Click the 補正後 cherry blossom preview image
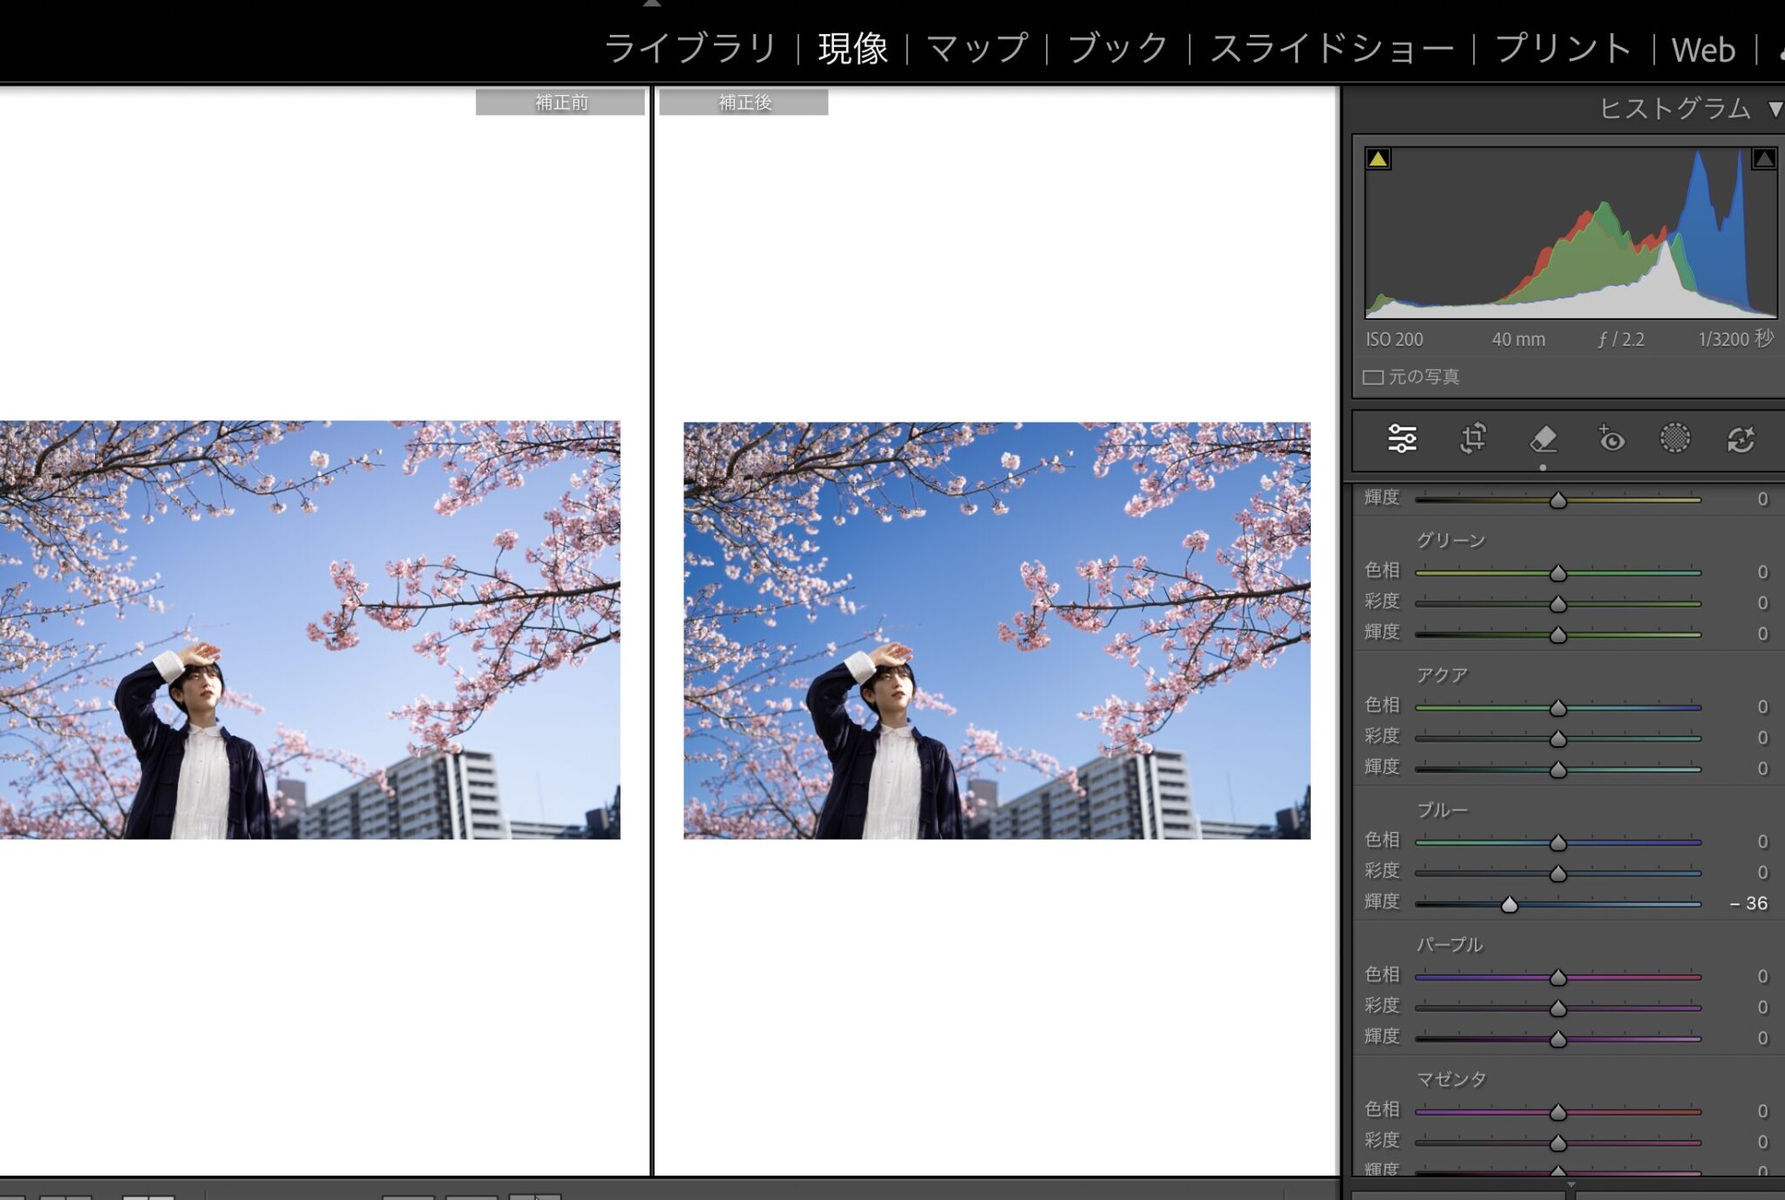This screenshot has width=1785, height=1200. [x=996, y=631]
